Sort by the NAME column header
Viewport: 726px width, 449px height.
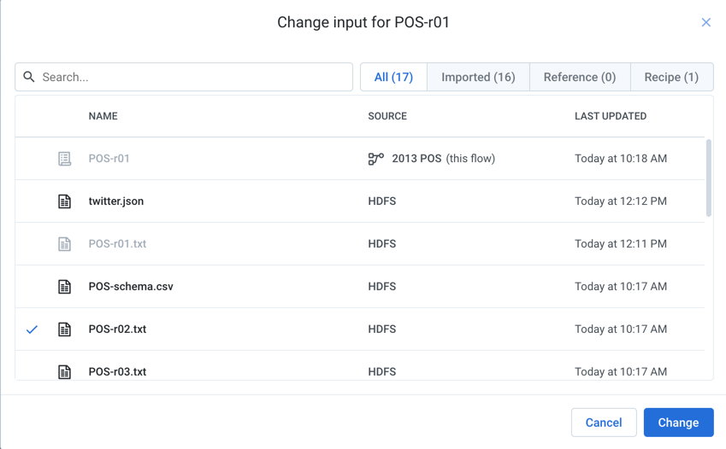(x=103, y=116)
